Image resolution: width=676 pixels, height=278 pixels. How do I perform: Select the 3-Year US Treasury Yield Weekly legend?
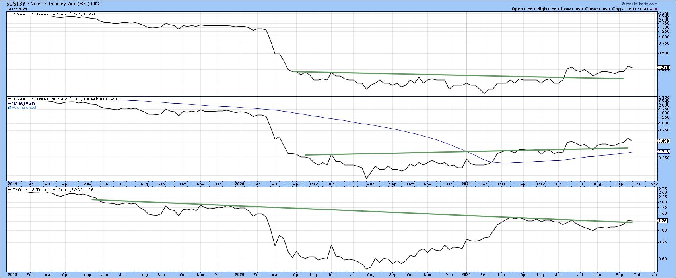58,99
